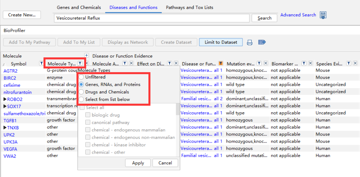
Task: Click the print icon in BioProfiler toolbar
Action: pos(250,42)
